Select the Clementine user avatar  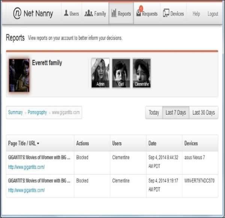(141, 73)
